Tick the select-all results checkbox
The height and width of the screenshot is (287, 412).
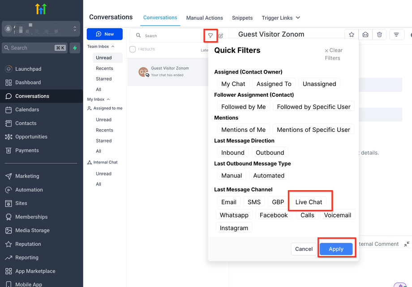click(133, 49)
